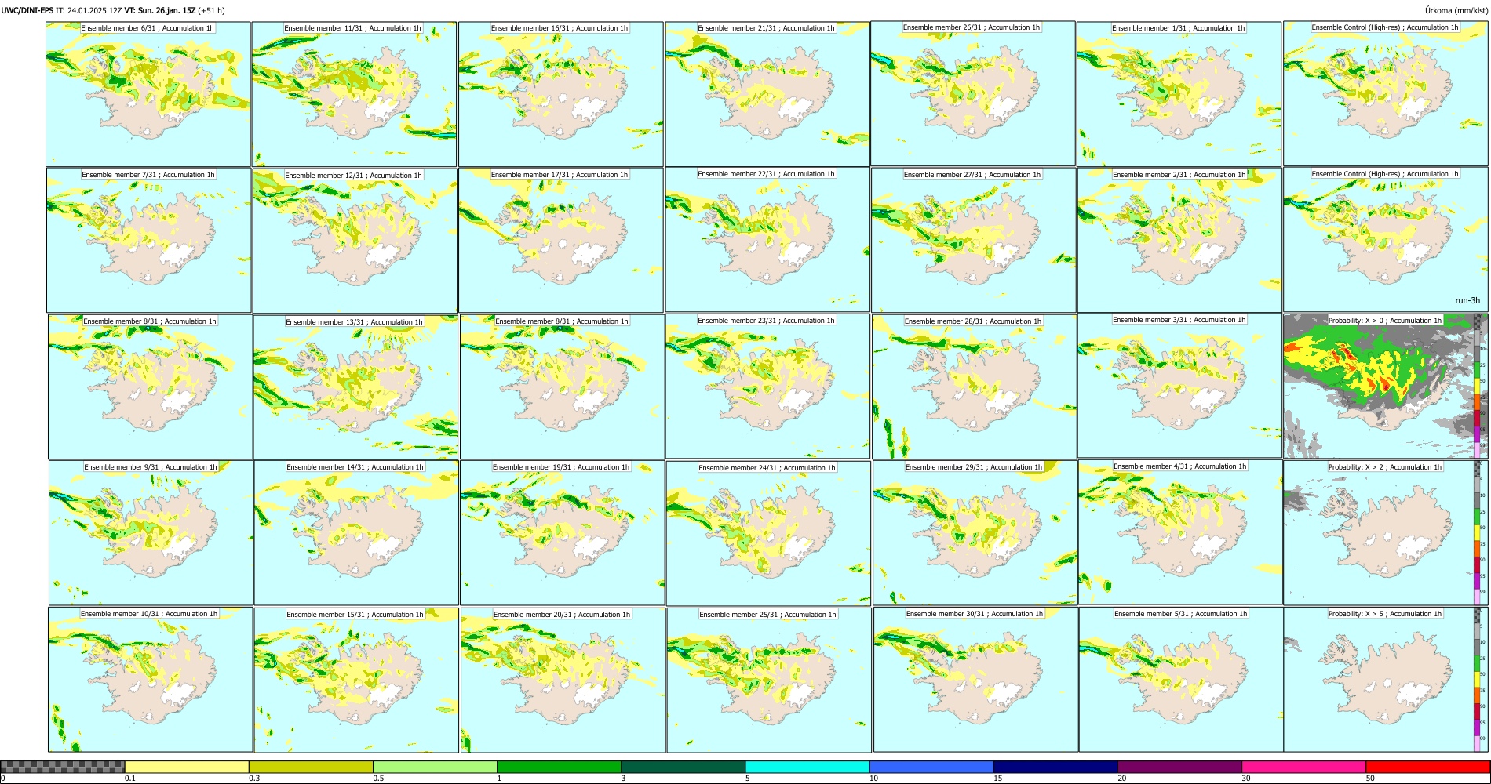Click the olive 0.3–0.5 legend swatch

coord(311,767)
